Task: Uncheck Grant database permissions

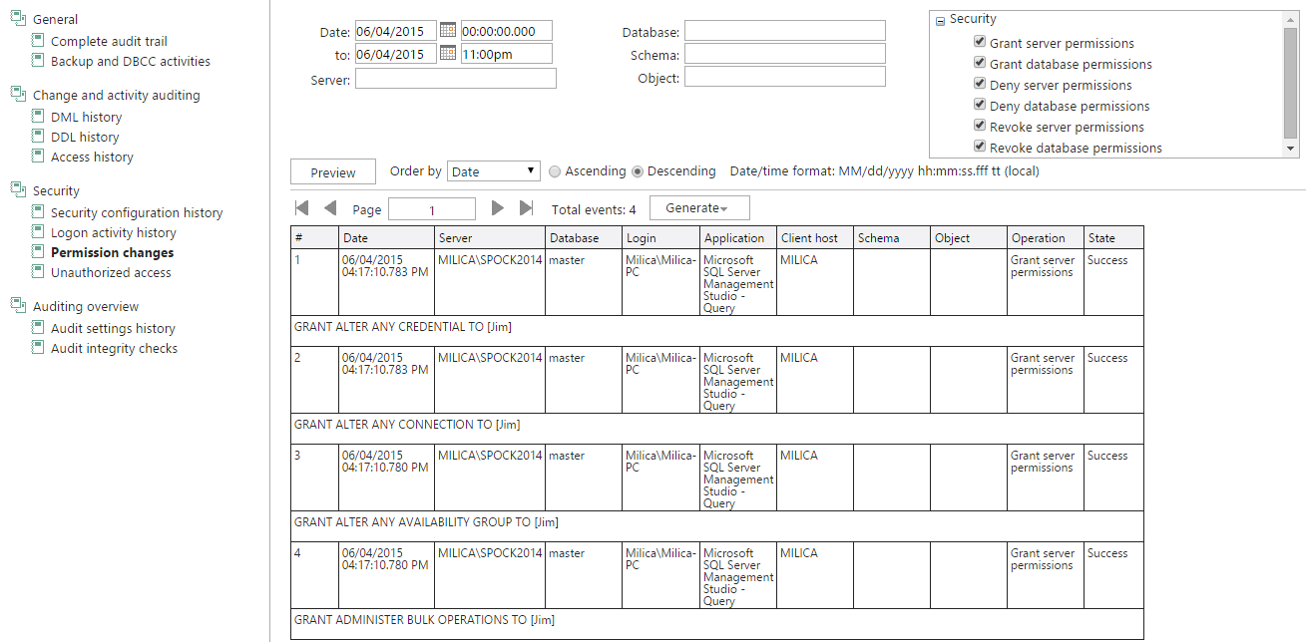Action: click(980, 64)
